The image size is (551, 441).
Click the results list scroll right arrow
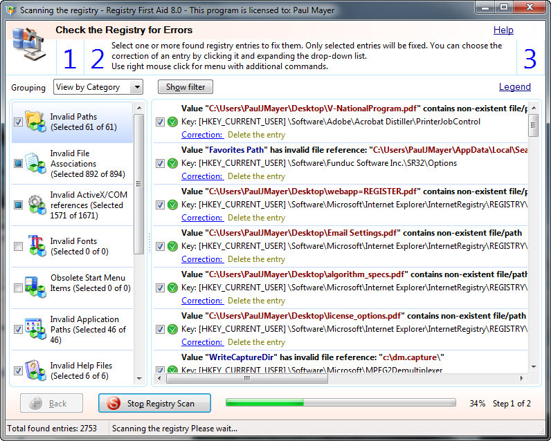click(x=521, y=378)
